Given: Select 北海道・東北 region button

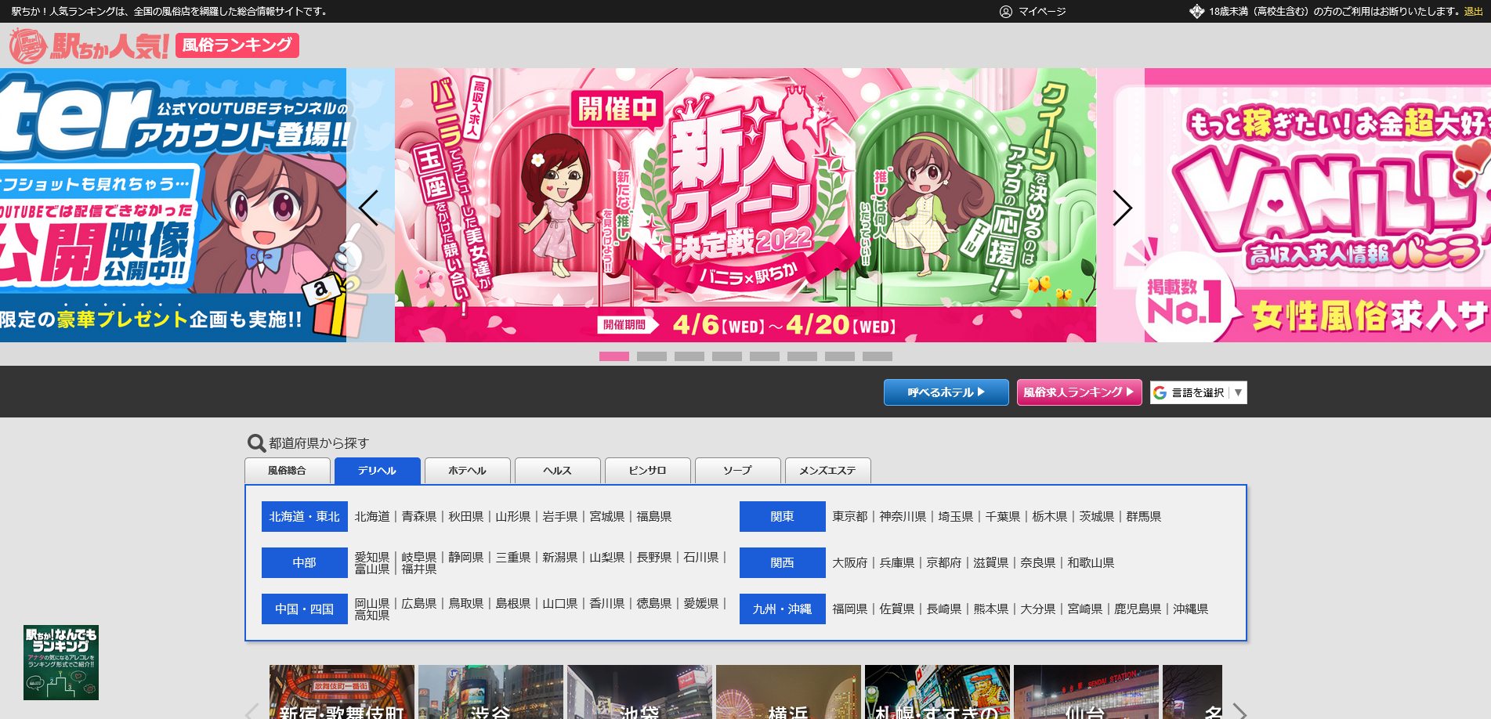Looking at the screenshot, I should (x=305, y=517).
